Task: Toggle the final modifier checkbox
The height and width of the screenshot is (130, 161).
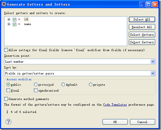Action: click(8, 91)
